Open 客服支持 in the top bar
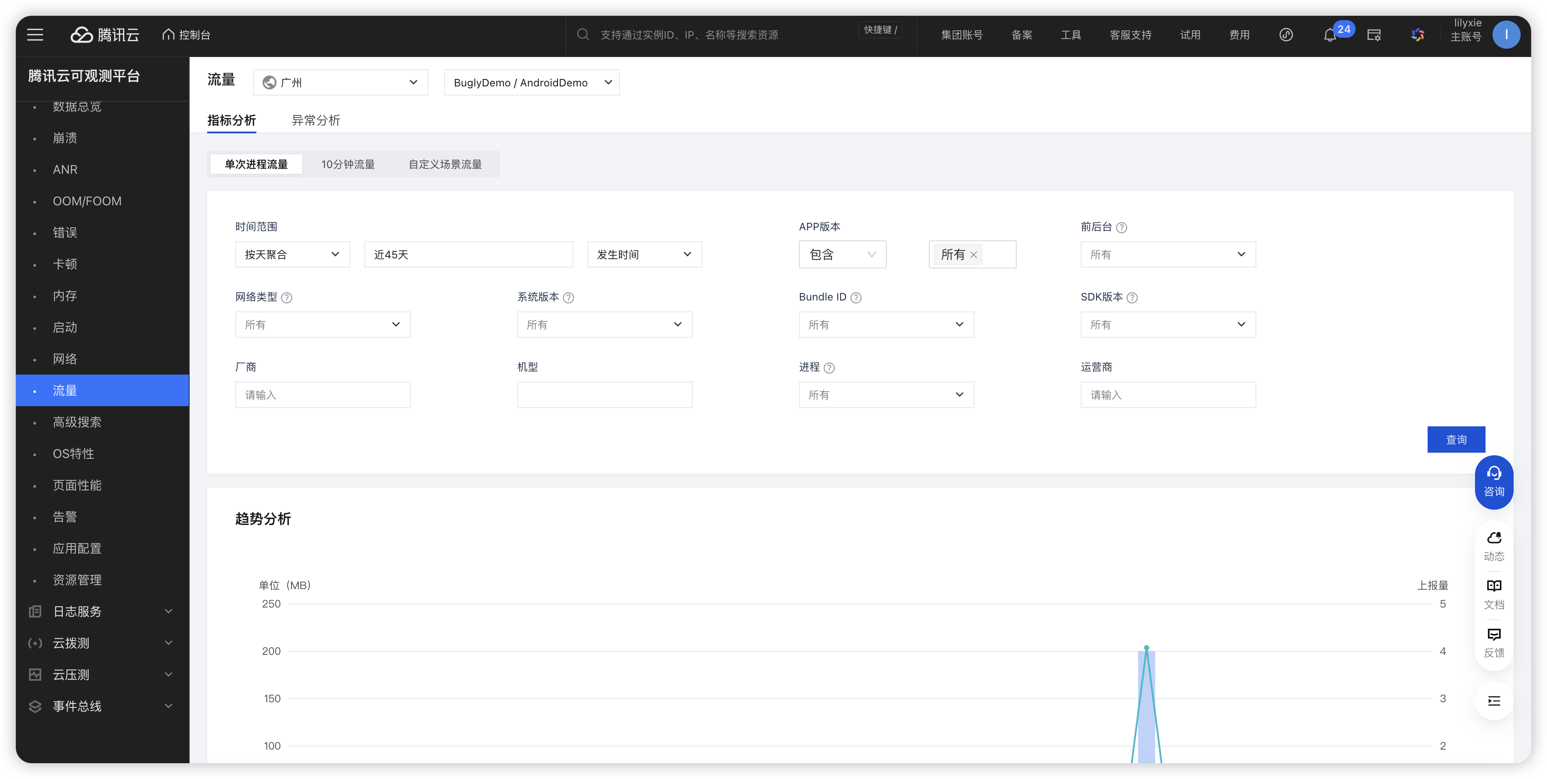The height and width of the screenshot is (779, 1547). (1130, 35)
